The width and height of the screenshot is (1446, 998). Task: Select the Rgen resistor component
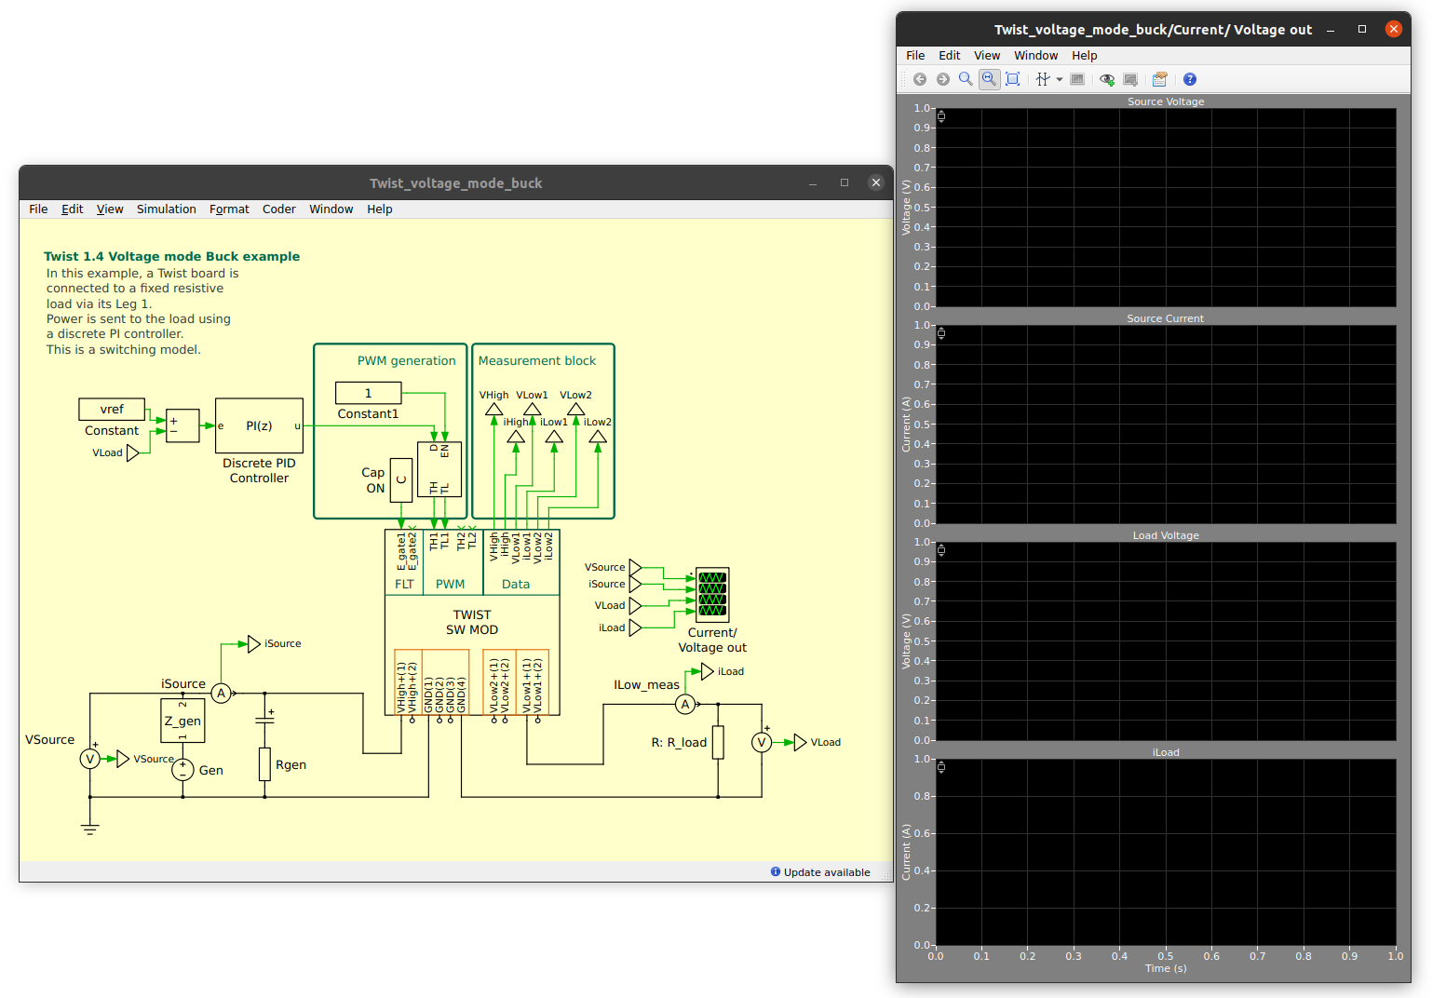[x=265, y=763]
